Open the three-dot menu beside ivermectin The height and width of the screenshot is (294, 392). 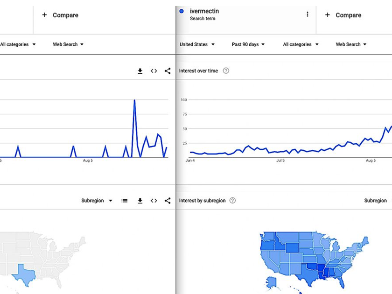click(307, 14)
